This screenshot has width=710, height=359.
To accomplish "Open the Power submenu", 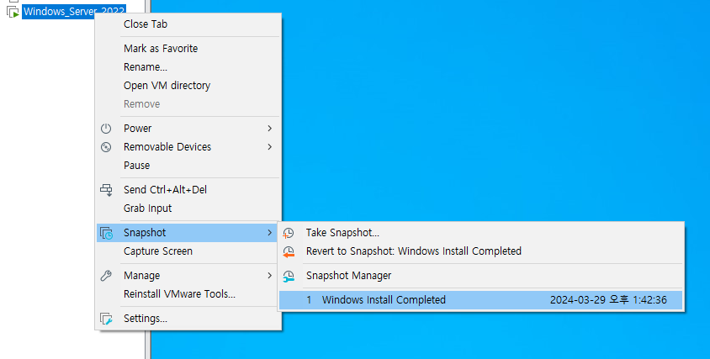I will tap(188, 129).
